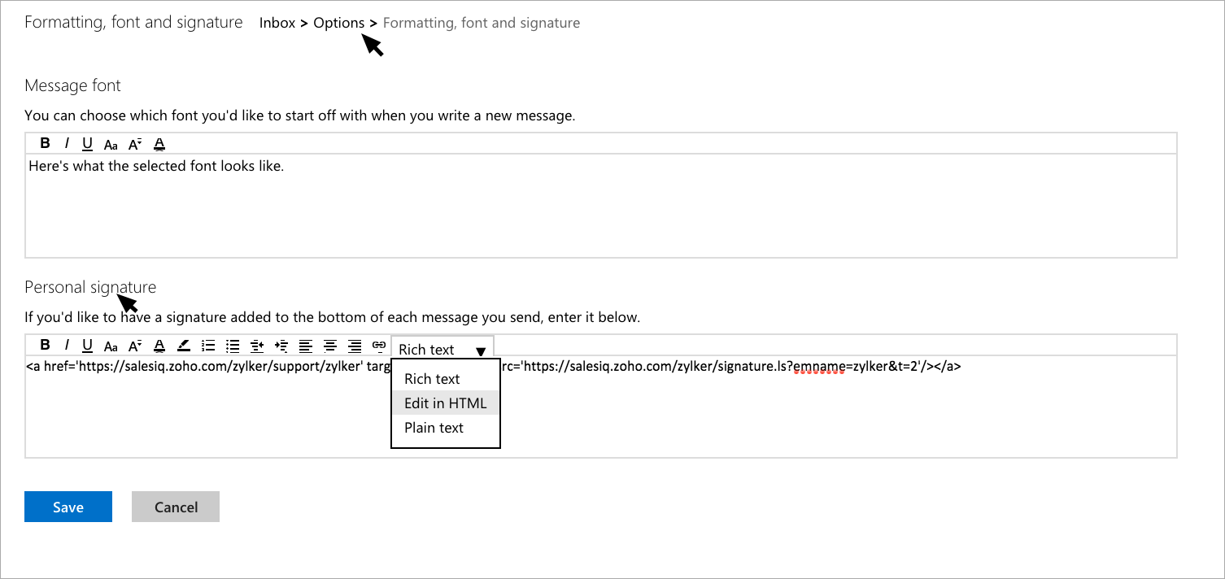Open the Rich text format dropdown
This screenshot has width=1225, height=579.
pyautogui.click(x=442, y=348)
